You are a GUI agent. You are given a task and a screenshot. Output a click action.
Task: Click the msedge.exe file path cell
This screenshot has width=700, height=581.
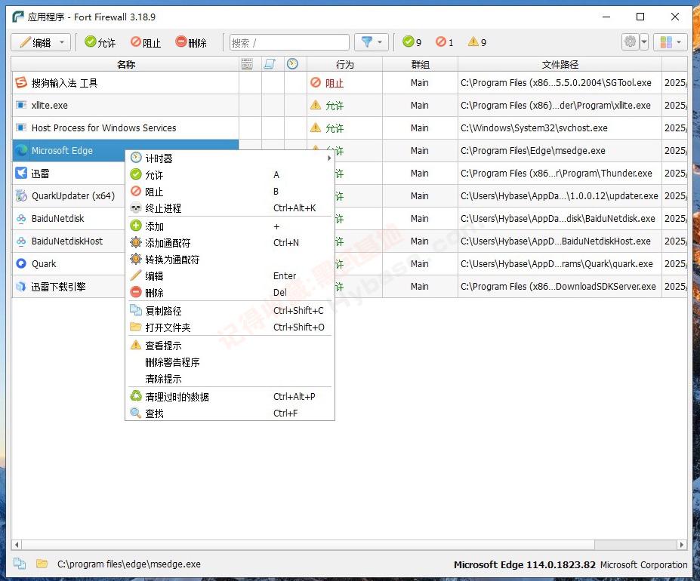click(x=560, y=150)
